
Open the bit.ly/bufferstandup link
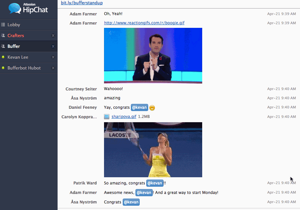81,3
